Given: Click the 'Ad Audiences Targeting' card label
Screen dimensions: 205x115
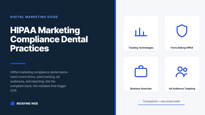Looking at the screenshot, I should pyautogui.click(x=182, y=89).
